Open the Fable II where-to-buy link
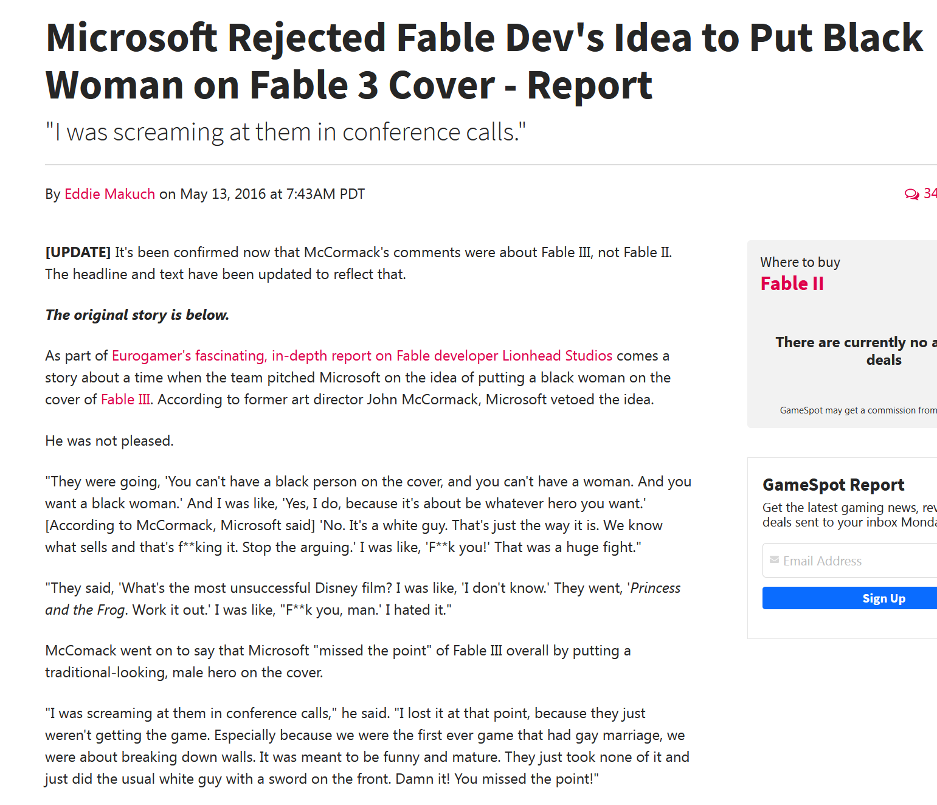 [x=792, y=283]
